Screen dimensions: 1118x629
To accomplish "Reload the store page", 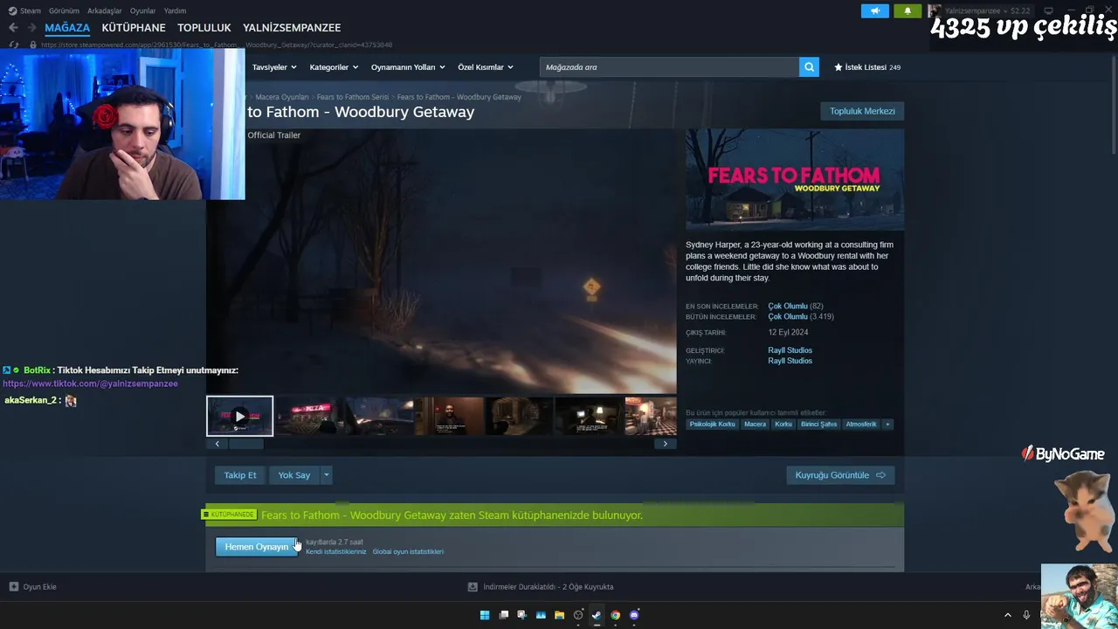I will [x=14, y=45].
